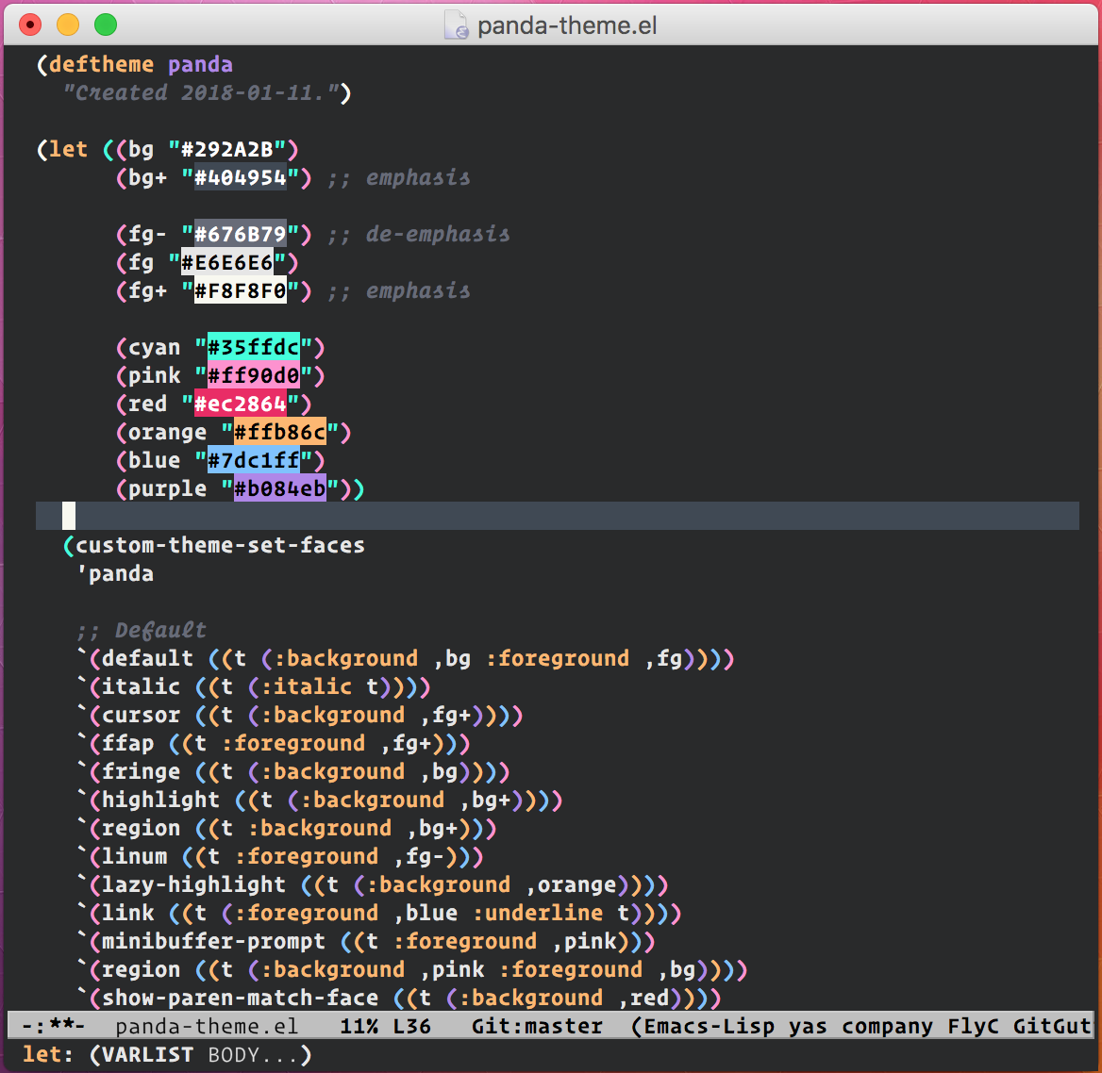Click the lazy-highlight face name
Image resolution: width=1102 pixels, height=1073 pixels.
194,884
